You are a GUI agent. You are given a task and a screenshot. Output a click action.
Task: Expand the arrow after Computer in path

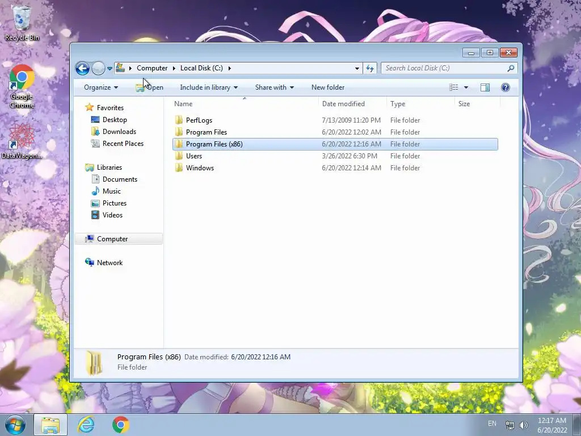tap(130, 68)
